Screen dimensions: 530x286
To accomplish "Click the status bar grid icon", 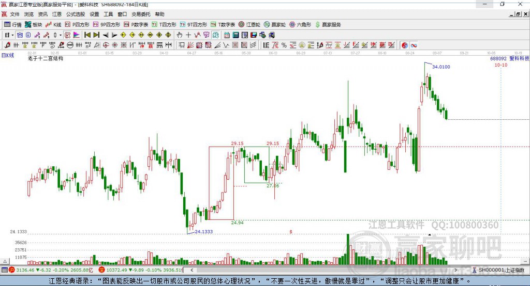I will pyautogui.click(x=4, y=270).
